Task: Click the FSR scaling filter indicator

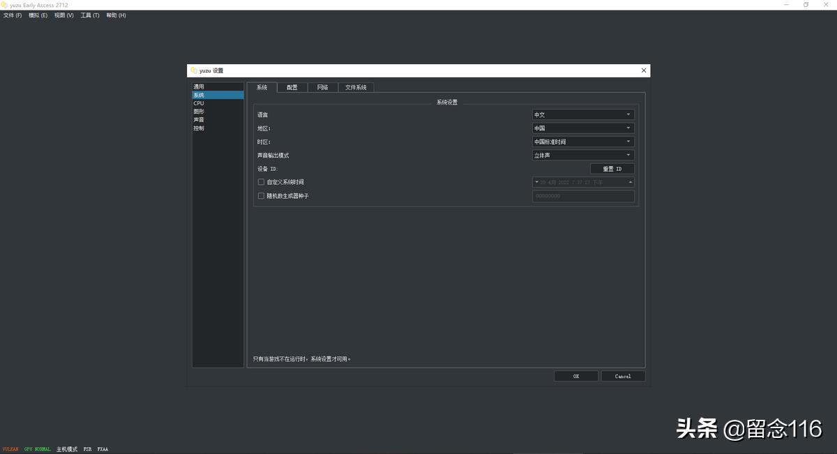Action: pyautogui.click(x=87, y=449)
